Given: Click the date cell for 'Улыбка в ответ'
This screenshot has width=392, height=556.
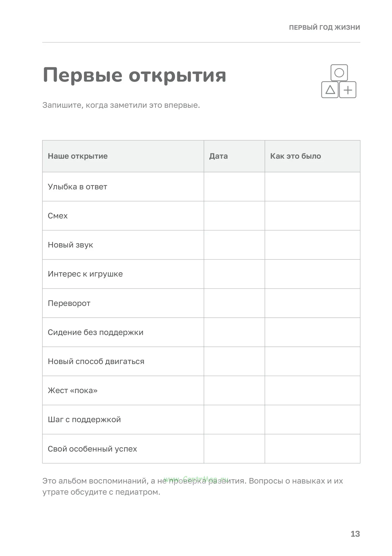Looking at the screenshot, I should (234, 187).
